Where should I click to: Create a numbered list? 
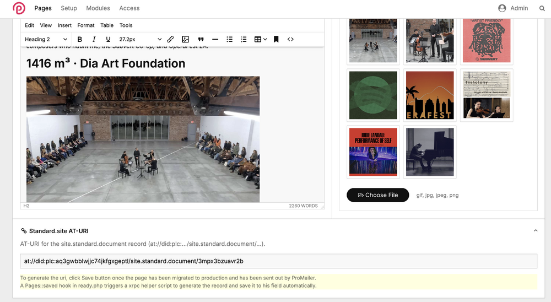pyautogui.click(x=244, y=39)
